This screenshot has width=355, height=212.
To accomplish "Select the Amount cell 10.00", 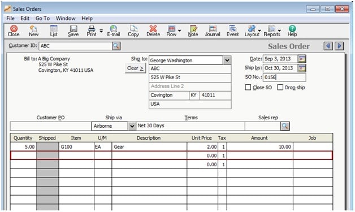I will (260, 147).
